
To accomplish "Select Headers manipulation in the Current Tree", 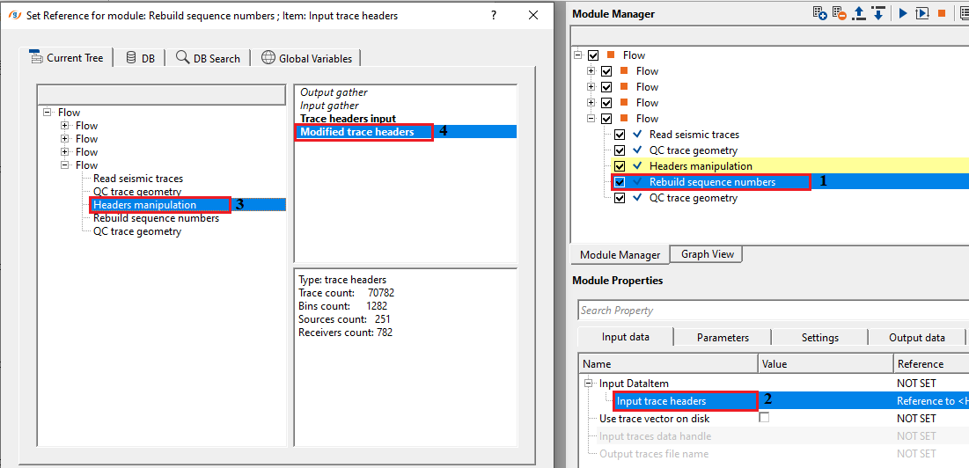I will 144,205.
